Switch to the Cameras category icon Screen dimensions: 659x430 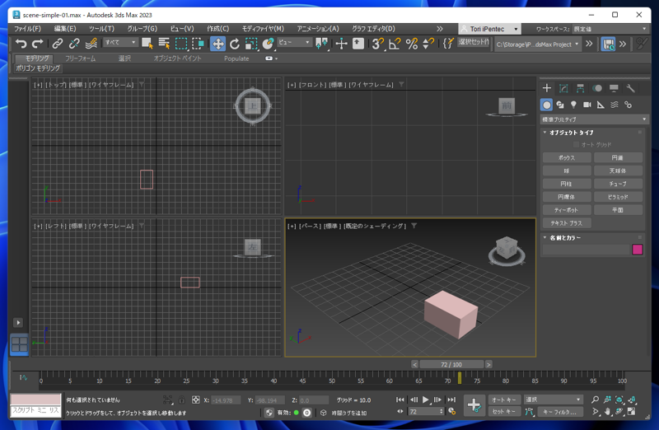pos(587,105)
